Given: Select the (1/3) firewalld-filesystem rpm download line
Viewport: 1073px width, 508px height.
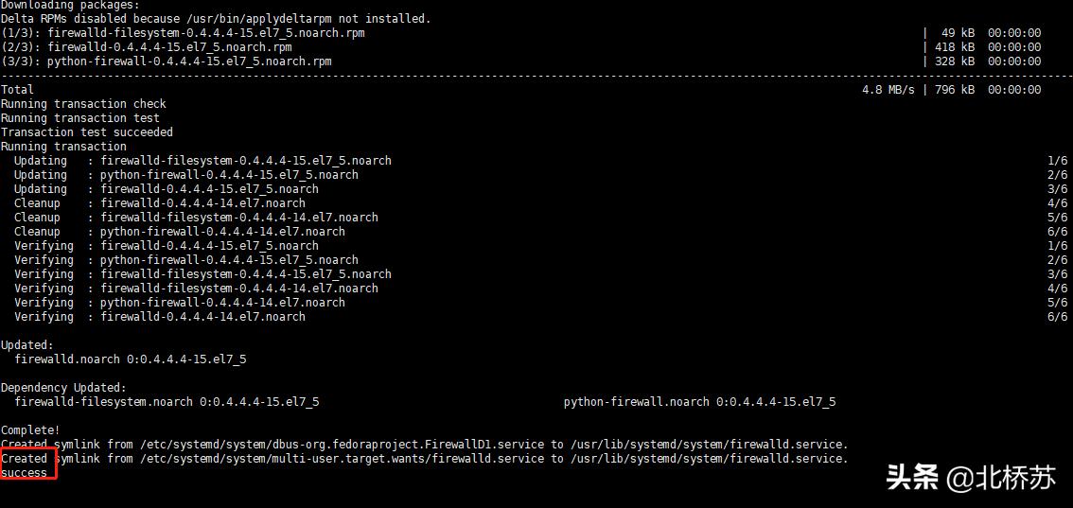Looking at the screenshot, I should pos(183,33).
